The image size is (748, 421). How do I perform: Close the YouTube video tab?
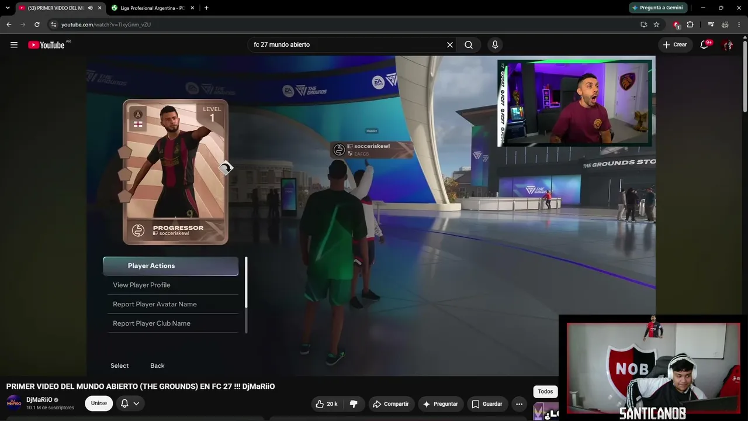[99, 8]
